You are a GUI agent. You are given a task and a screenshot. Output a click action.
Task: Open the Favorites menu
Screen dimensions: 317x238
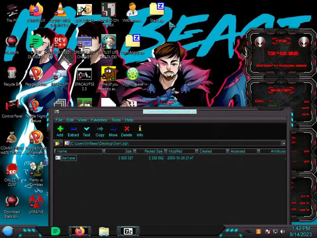tap(99, 120)
